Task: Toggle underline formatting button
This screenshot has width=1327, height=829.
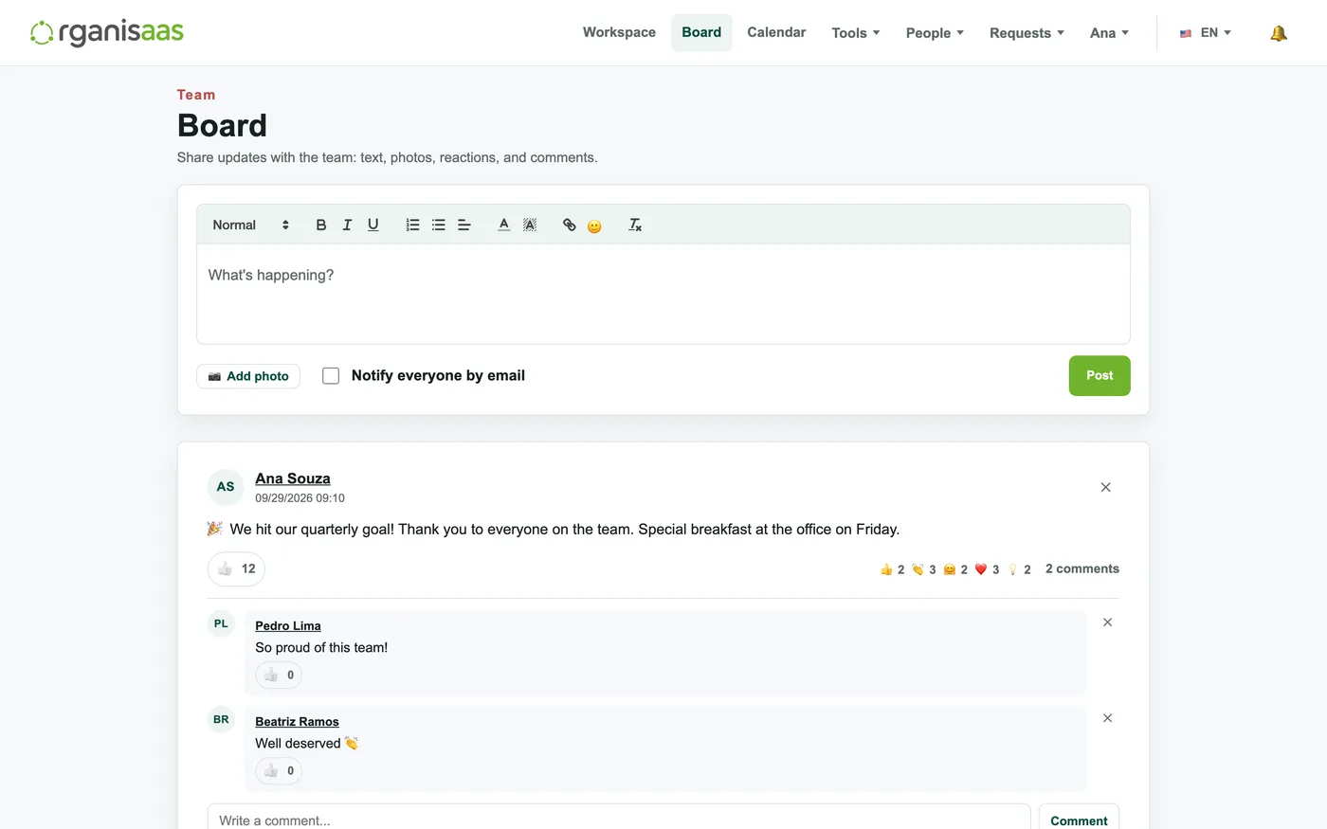Action: pos(373,225)
